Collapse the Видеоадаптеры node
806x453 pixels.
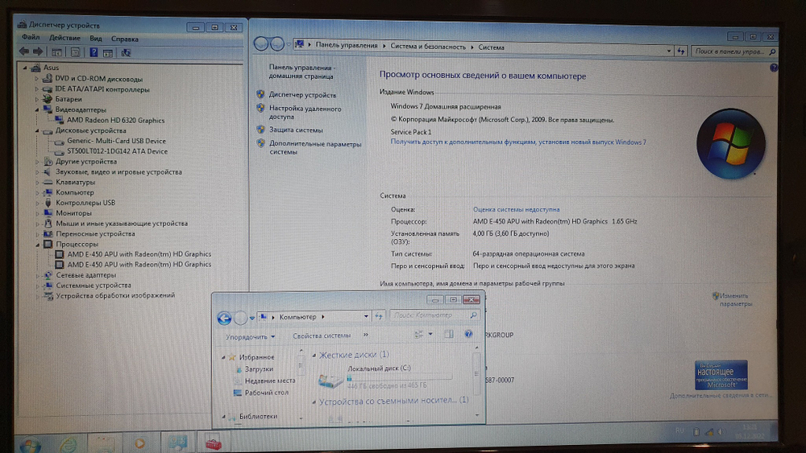(x=37, y=109)
